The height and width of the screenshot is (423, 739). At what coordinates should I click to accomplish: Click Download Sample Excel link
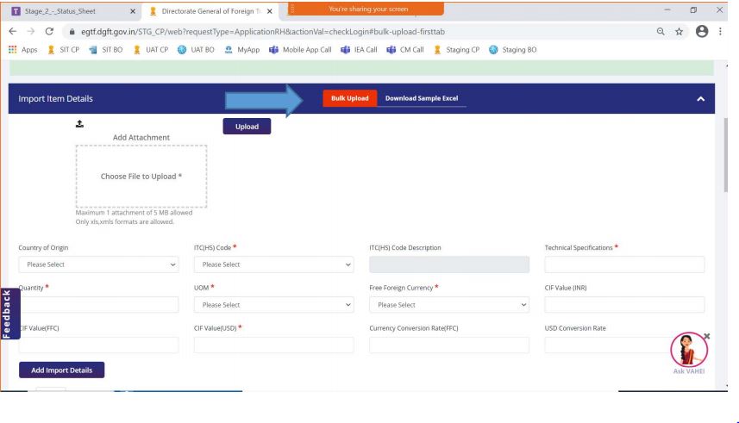(x=422, y=98)
